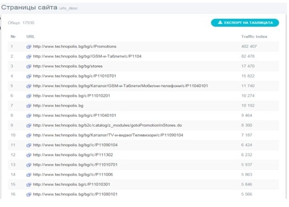The image size is (289, 207).
Task: Click the № column header
Action: [x=13, y=36]
